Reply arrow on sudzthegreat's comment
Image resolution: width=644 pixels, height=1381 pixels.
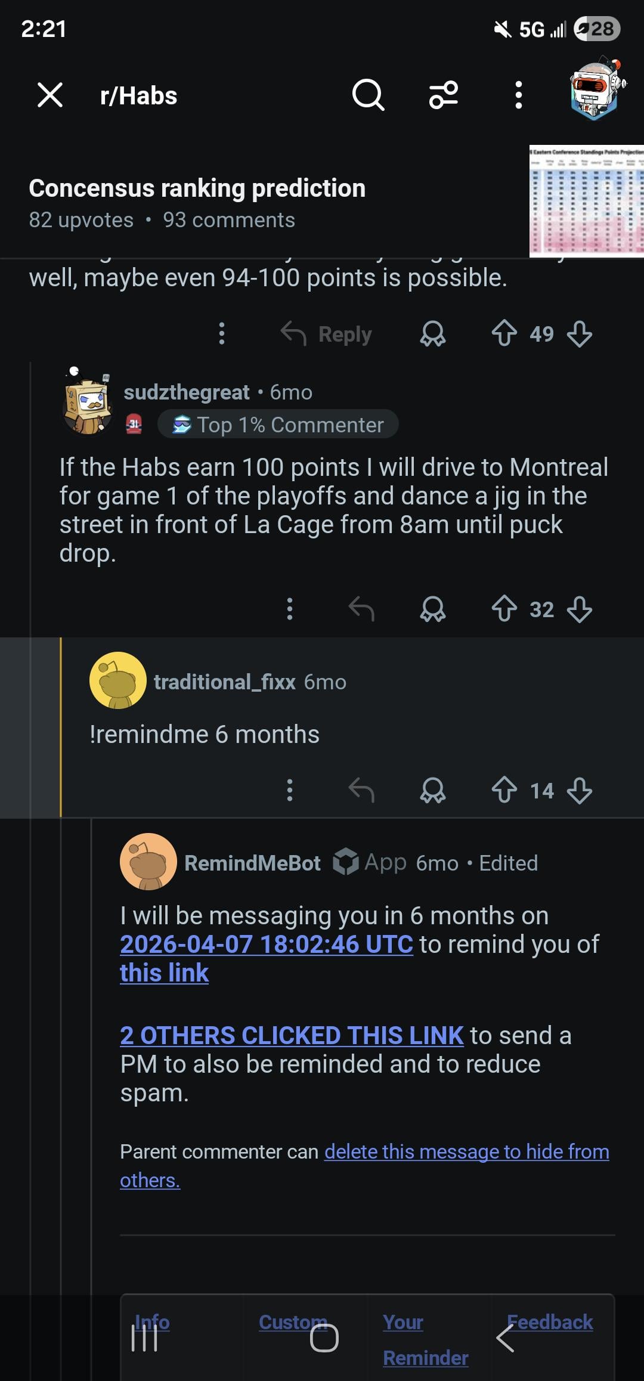click(361, 609)
